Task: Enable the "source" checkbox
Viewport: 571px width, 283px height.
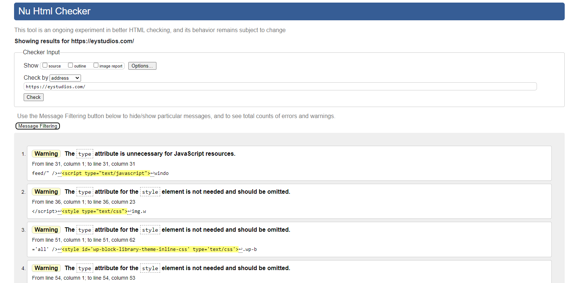Action: 44,65
